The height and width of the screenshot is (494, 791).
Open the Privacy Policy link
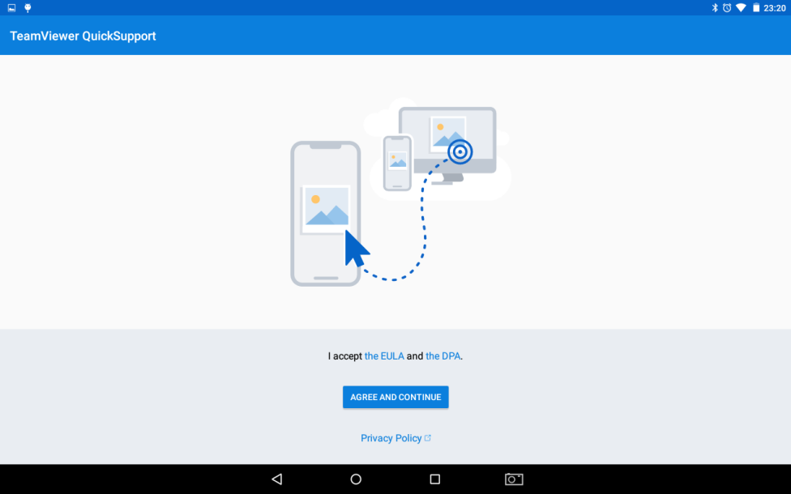tap(395, 438)
